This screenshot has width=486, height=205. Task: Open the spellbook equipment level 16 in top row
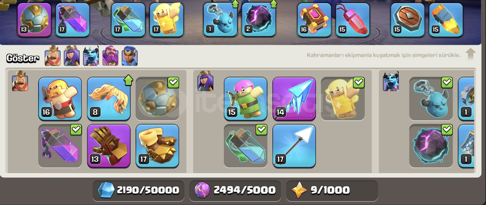click(314, 20)
